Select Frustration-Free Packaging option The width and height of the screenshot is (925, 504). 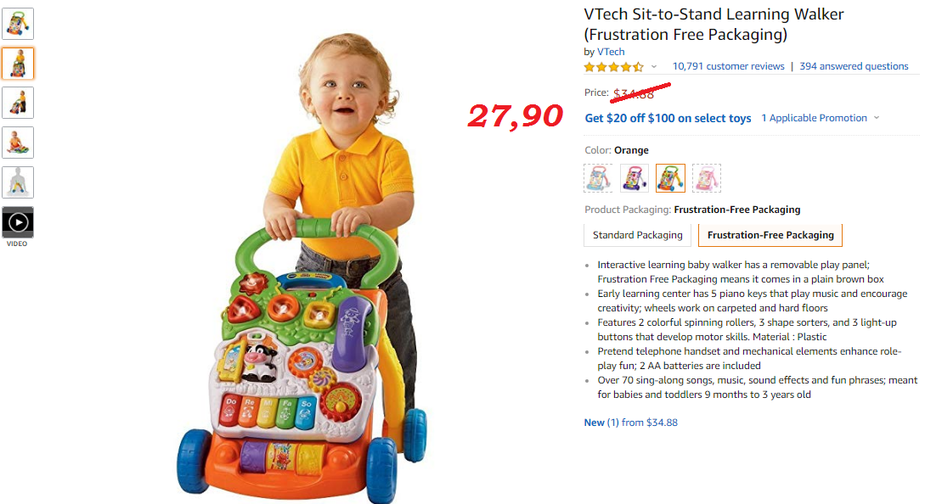tap(770, 235)
